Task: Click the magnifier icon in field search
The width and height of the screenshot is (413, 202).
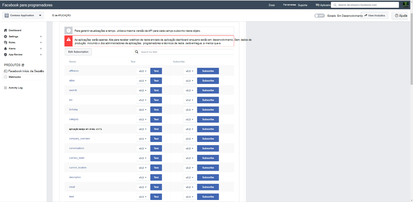Action: [137, 52]
